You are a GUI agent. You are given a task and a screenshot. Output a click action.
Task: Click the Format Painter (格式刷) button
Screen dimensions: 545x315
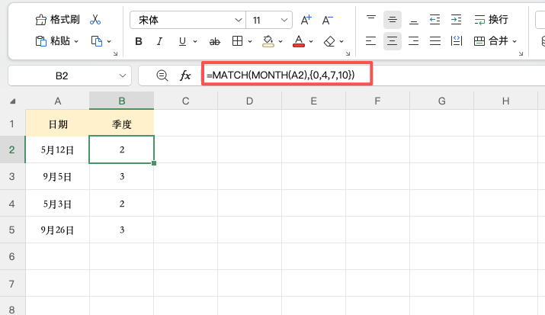(x=58, y=20)
